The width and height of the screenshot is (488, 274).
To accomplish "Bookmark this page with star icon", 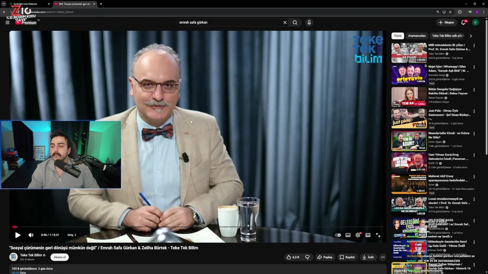I will point(450,12).
